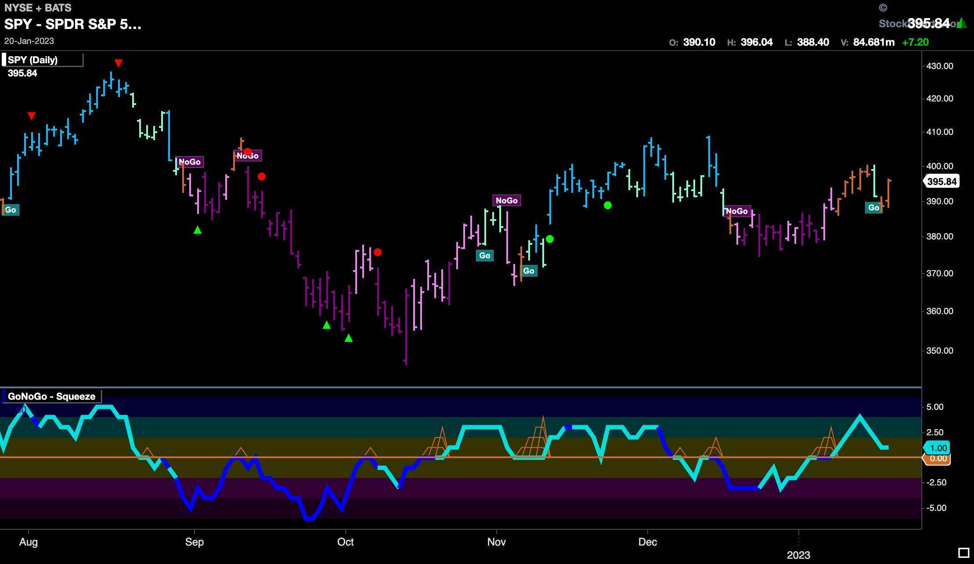Screen dimensions: 974x564
Task: Click the cyan 1.00 oscillator value tag
Action: pyautogui.click(x=938, y=448)
